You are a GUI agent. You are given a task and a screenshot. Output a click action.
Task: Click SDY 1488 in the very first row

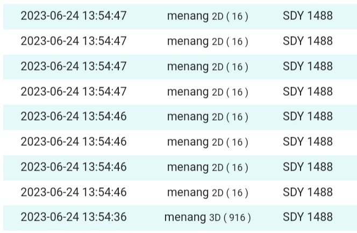[x=308, y=16]
